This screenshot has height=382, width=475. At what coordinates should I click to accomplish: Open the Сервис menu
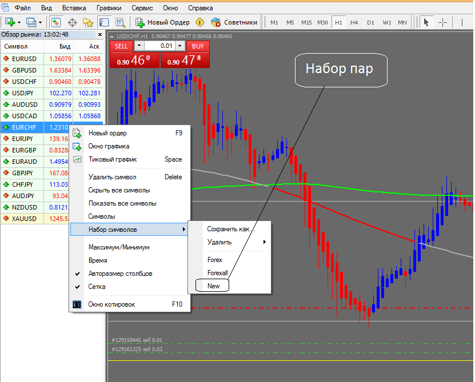[x=142, y=8]
